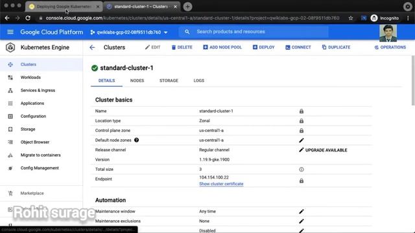Image resolution: width=415 pixels, height=233 pixels.
Task: Open a new browser tab
Action: (187, 6)
